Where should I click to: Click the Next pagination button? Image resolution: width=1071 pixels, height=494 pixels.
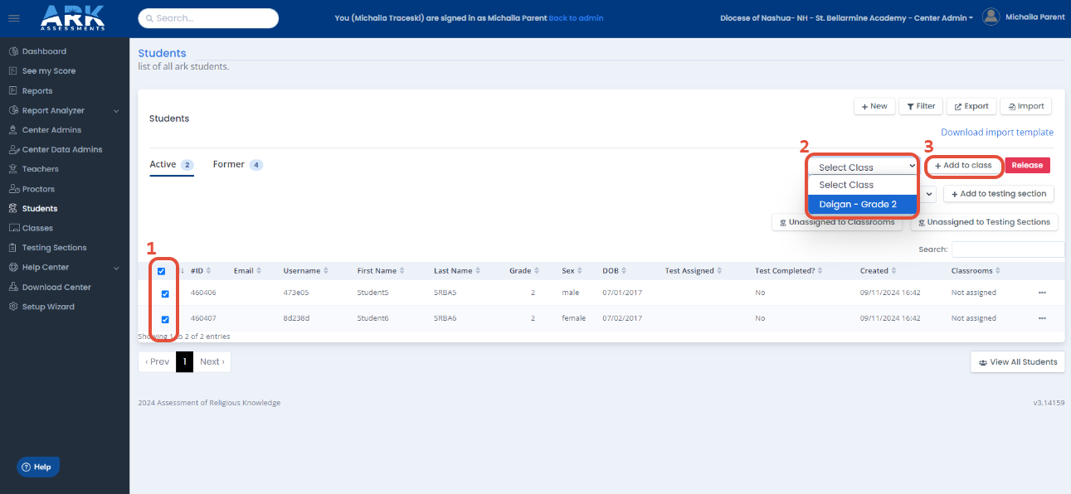point(212,361)
